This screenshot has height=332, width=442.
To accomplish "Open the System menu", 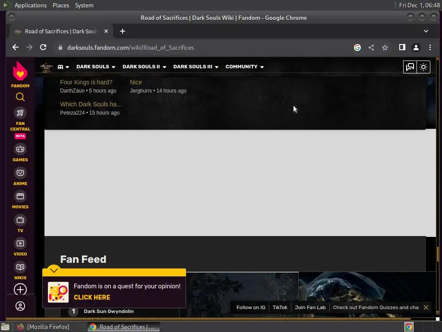I will [x=84, y=5].
